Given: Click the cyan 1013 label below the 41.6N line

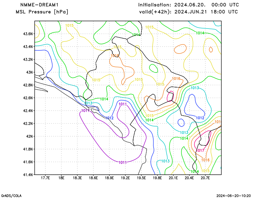Looking at the screenshot, I should [x=165, y=161].
